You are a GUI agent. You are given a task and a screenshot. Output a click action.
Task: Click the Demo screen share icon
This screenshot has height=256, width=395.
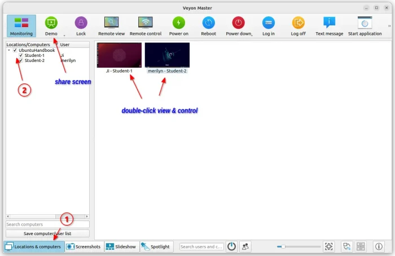coord(51,23)
